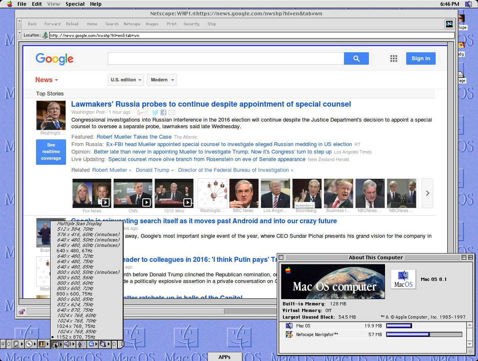This screenshot has height=361, width=478.
Task: Click the Netscape Home button
Action: (x=92, y=24)
